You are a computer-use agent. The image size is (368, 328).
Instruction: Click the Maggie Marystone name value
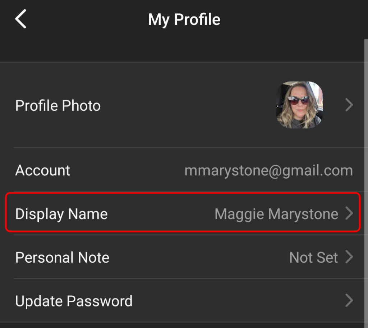point(276,214)
